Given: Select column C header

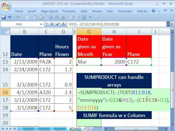Looking at the screenshot, I should (46, 32).
